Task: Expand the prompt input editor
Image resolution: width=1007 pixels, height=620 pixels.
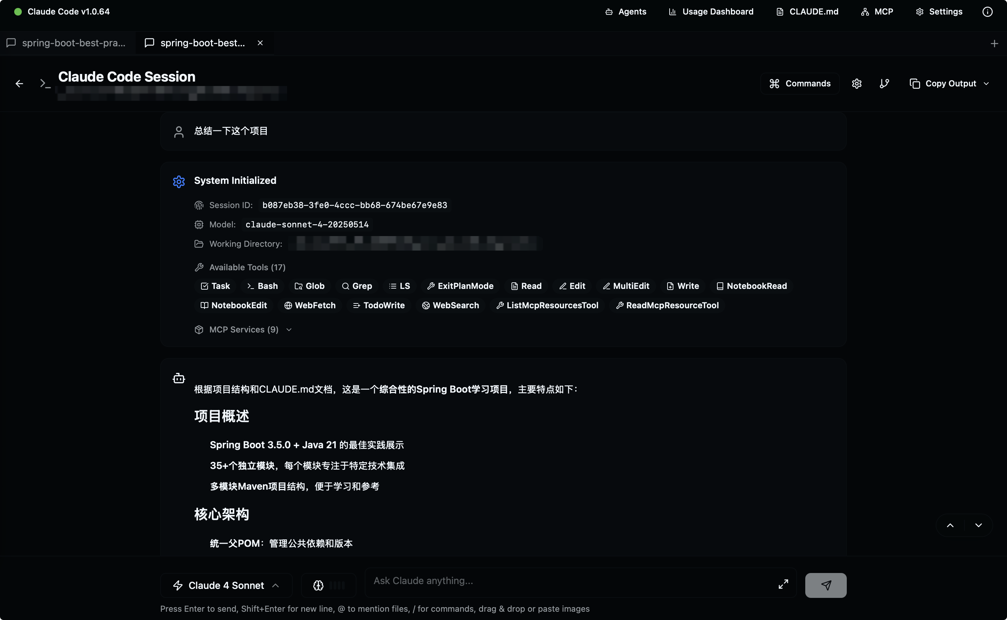Action: [783, 584]
